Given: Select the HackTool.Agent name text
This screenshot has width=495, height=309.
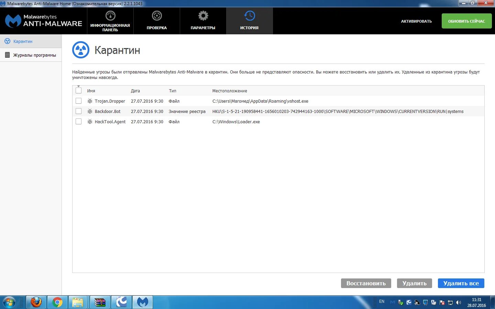Looking at the screenshot, I should click(x=110, y=122).
